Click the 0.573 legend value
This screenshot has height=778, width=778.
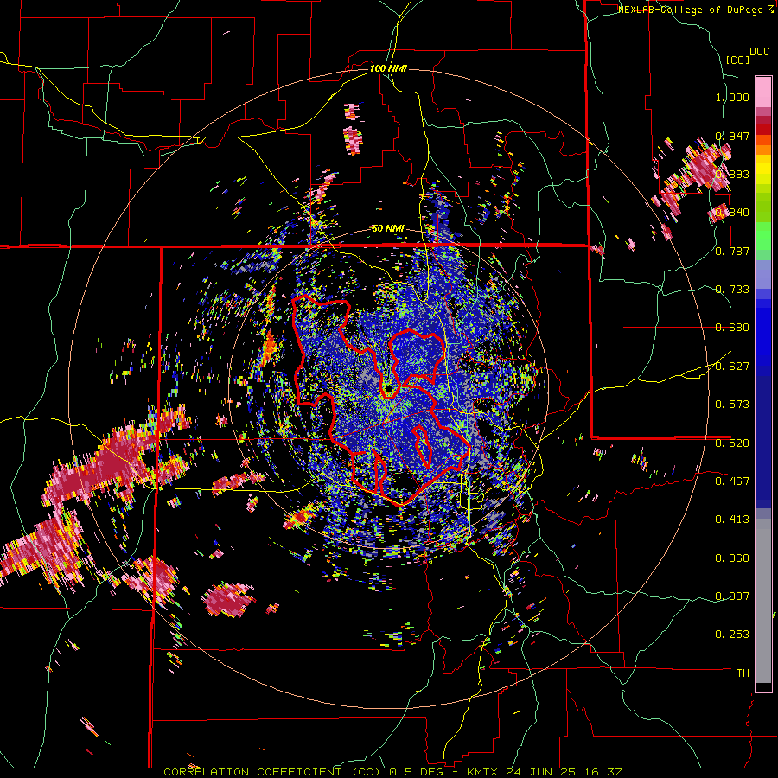click(x=732, y=405)
